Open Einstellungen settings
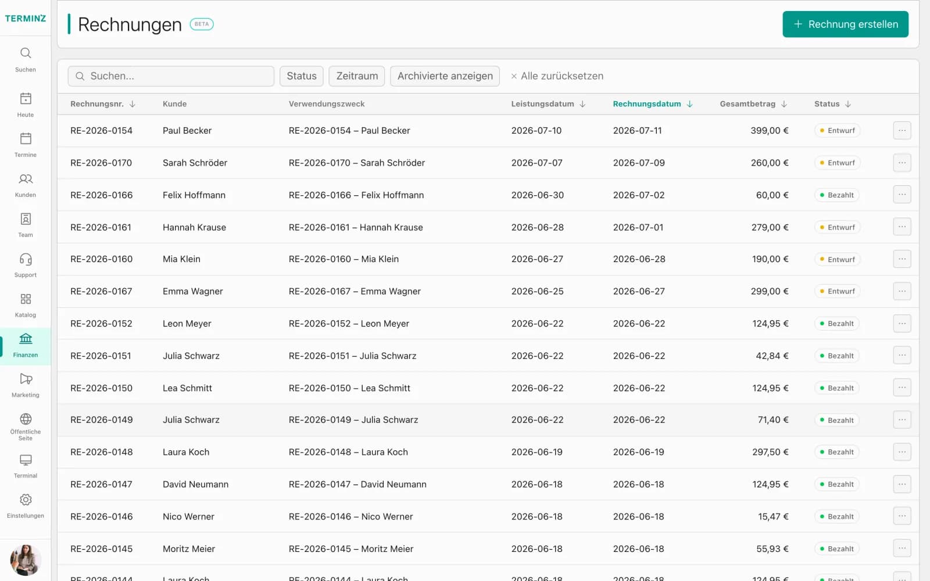 (x=26, y=507)
